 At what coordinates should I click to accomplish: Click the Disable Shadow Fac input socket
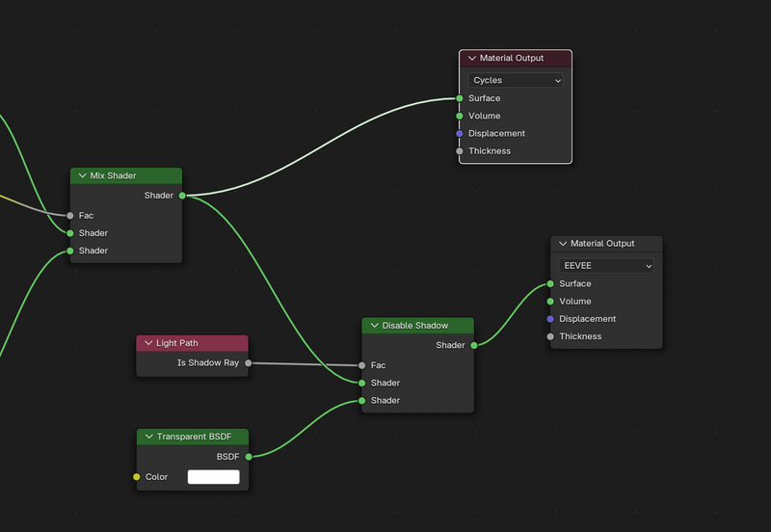(362, 365)
